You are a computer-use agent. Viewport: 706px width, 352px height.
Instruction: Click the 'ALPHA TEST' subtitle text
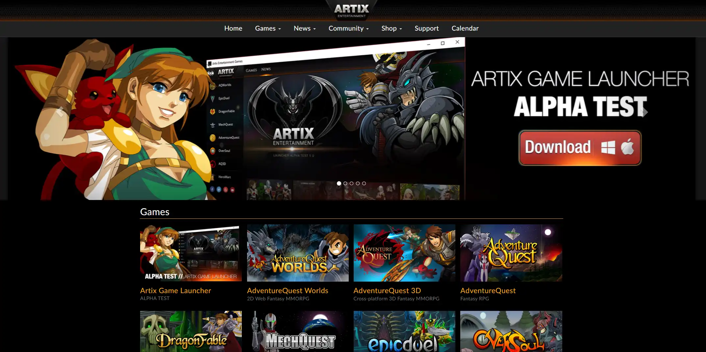pos(155,298)
